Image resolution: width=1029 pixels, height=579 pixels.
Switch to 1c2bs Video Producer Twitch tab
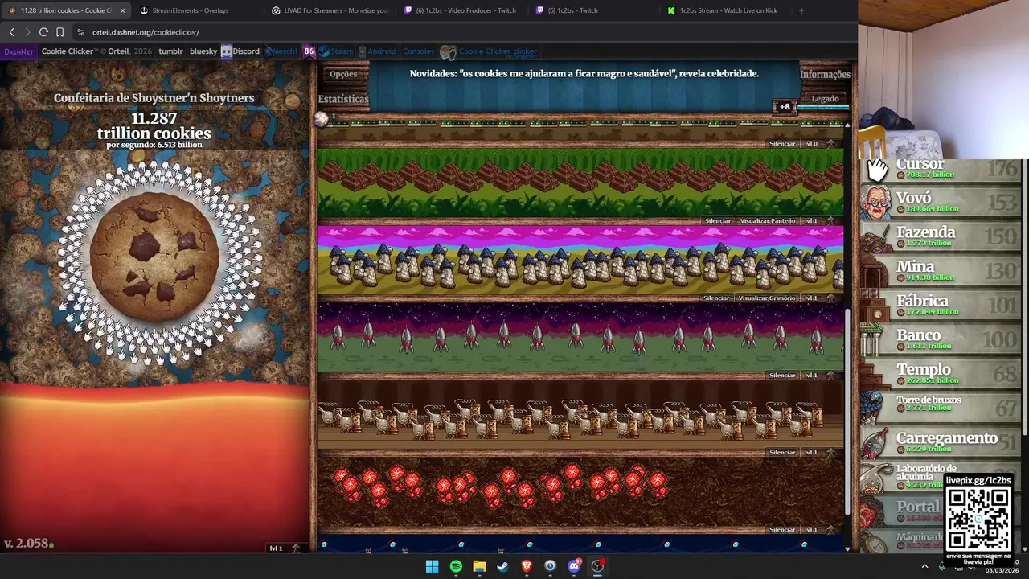pos(461,10)
